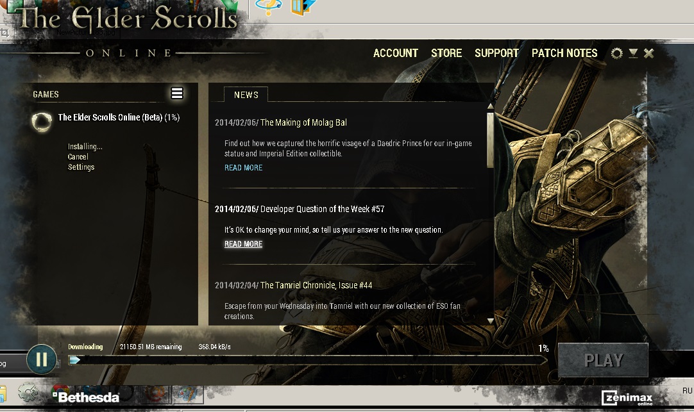Click the help icon in the background toolbar
Image resolution: width=694 pixels, height=412 pixels.
click(269, 6)
